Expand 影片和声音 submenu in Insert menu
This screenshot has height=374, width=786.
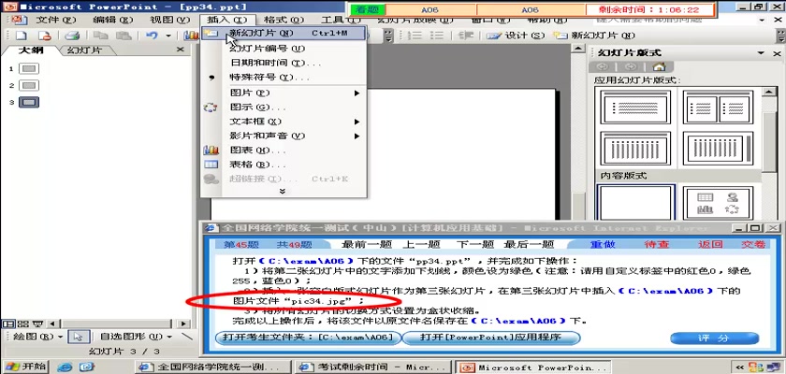click(x=284, y=136)
